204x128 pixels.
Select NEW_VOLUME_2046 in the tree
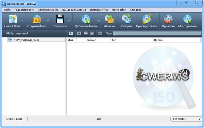coord(36,40)
